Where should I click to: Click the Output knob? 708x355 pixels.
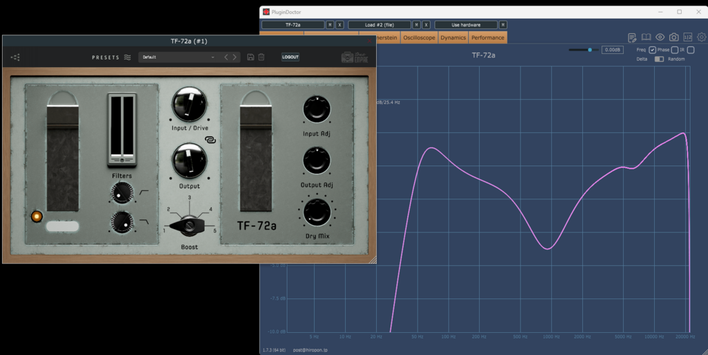click(x=189, y=161)
